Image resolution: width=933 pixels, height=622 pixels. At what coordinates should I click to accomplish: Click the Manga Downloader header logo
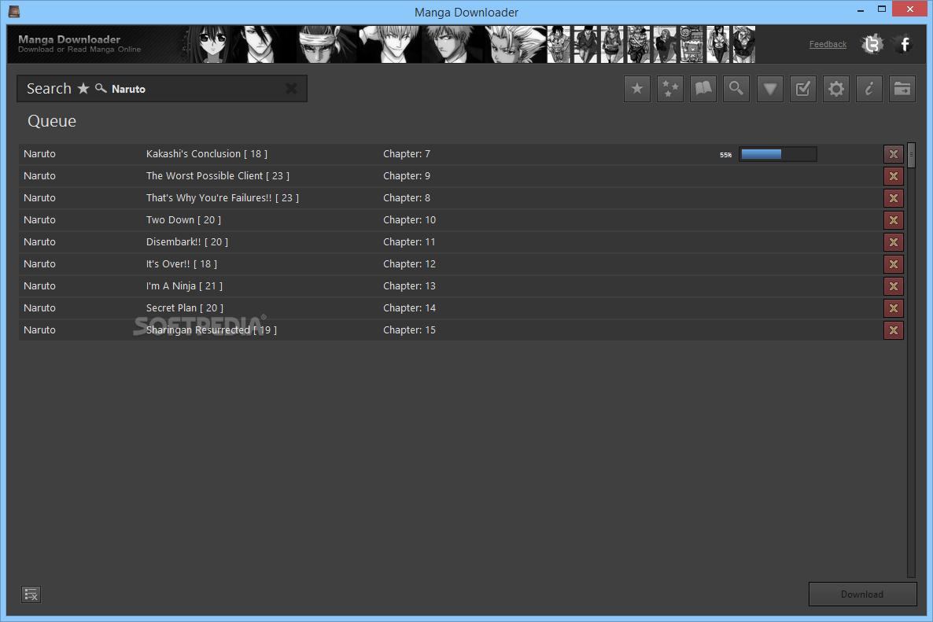(79, 43)
